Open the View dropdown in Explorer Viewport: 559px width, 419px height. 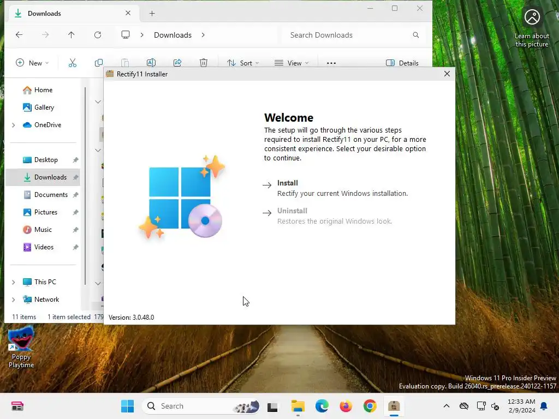(292, 63)
